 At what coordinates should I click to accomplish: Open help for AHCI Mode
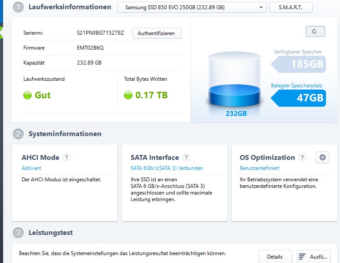[x=67, y=157]
